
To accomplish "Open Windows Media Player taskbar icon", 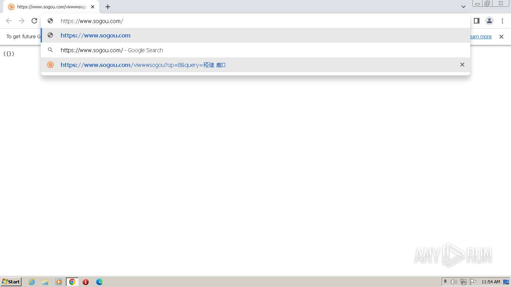I will coord(59,282).
